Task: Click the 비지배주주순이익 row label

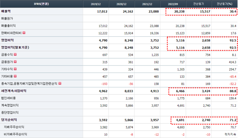Action: tap(15, 134)
